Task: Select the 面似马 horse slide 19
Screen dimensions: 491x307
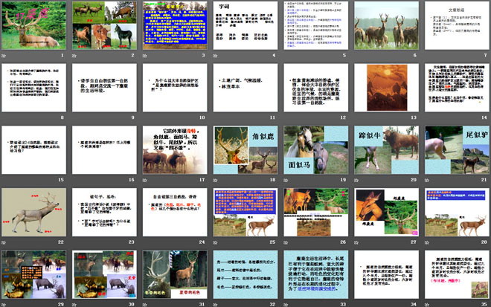Action: [x=316, y=150]
